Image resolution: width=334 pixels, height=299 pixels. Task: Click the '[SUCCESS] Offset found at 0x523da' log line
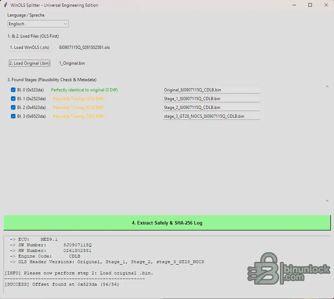62,284
